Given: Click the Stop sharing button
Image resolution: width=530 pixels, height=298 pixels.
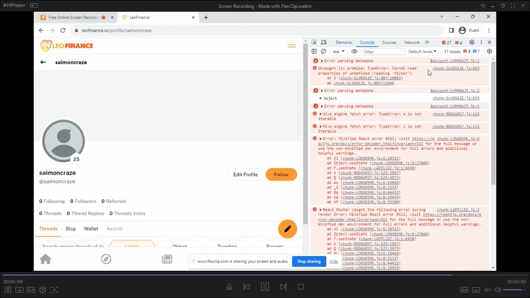Looking at the screenshot, I should click(309, 261).
